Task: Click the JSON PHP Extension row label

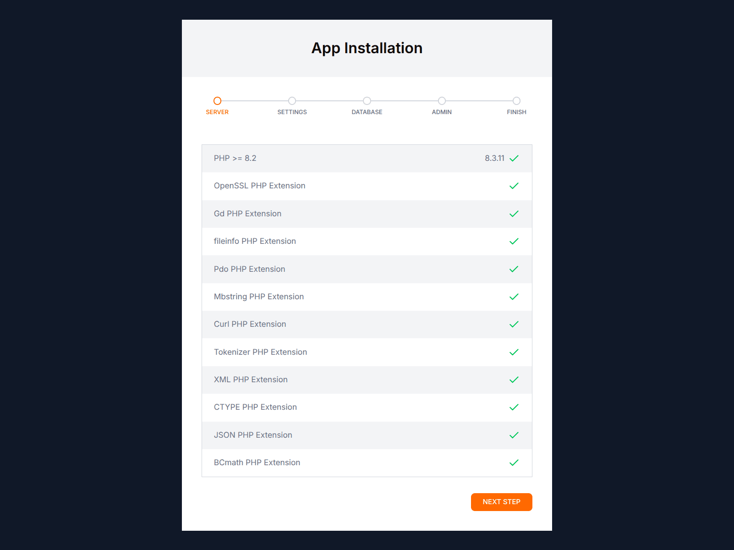Action: coord(253,435)
